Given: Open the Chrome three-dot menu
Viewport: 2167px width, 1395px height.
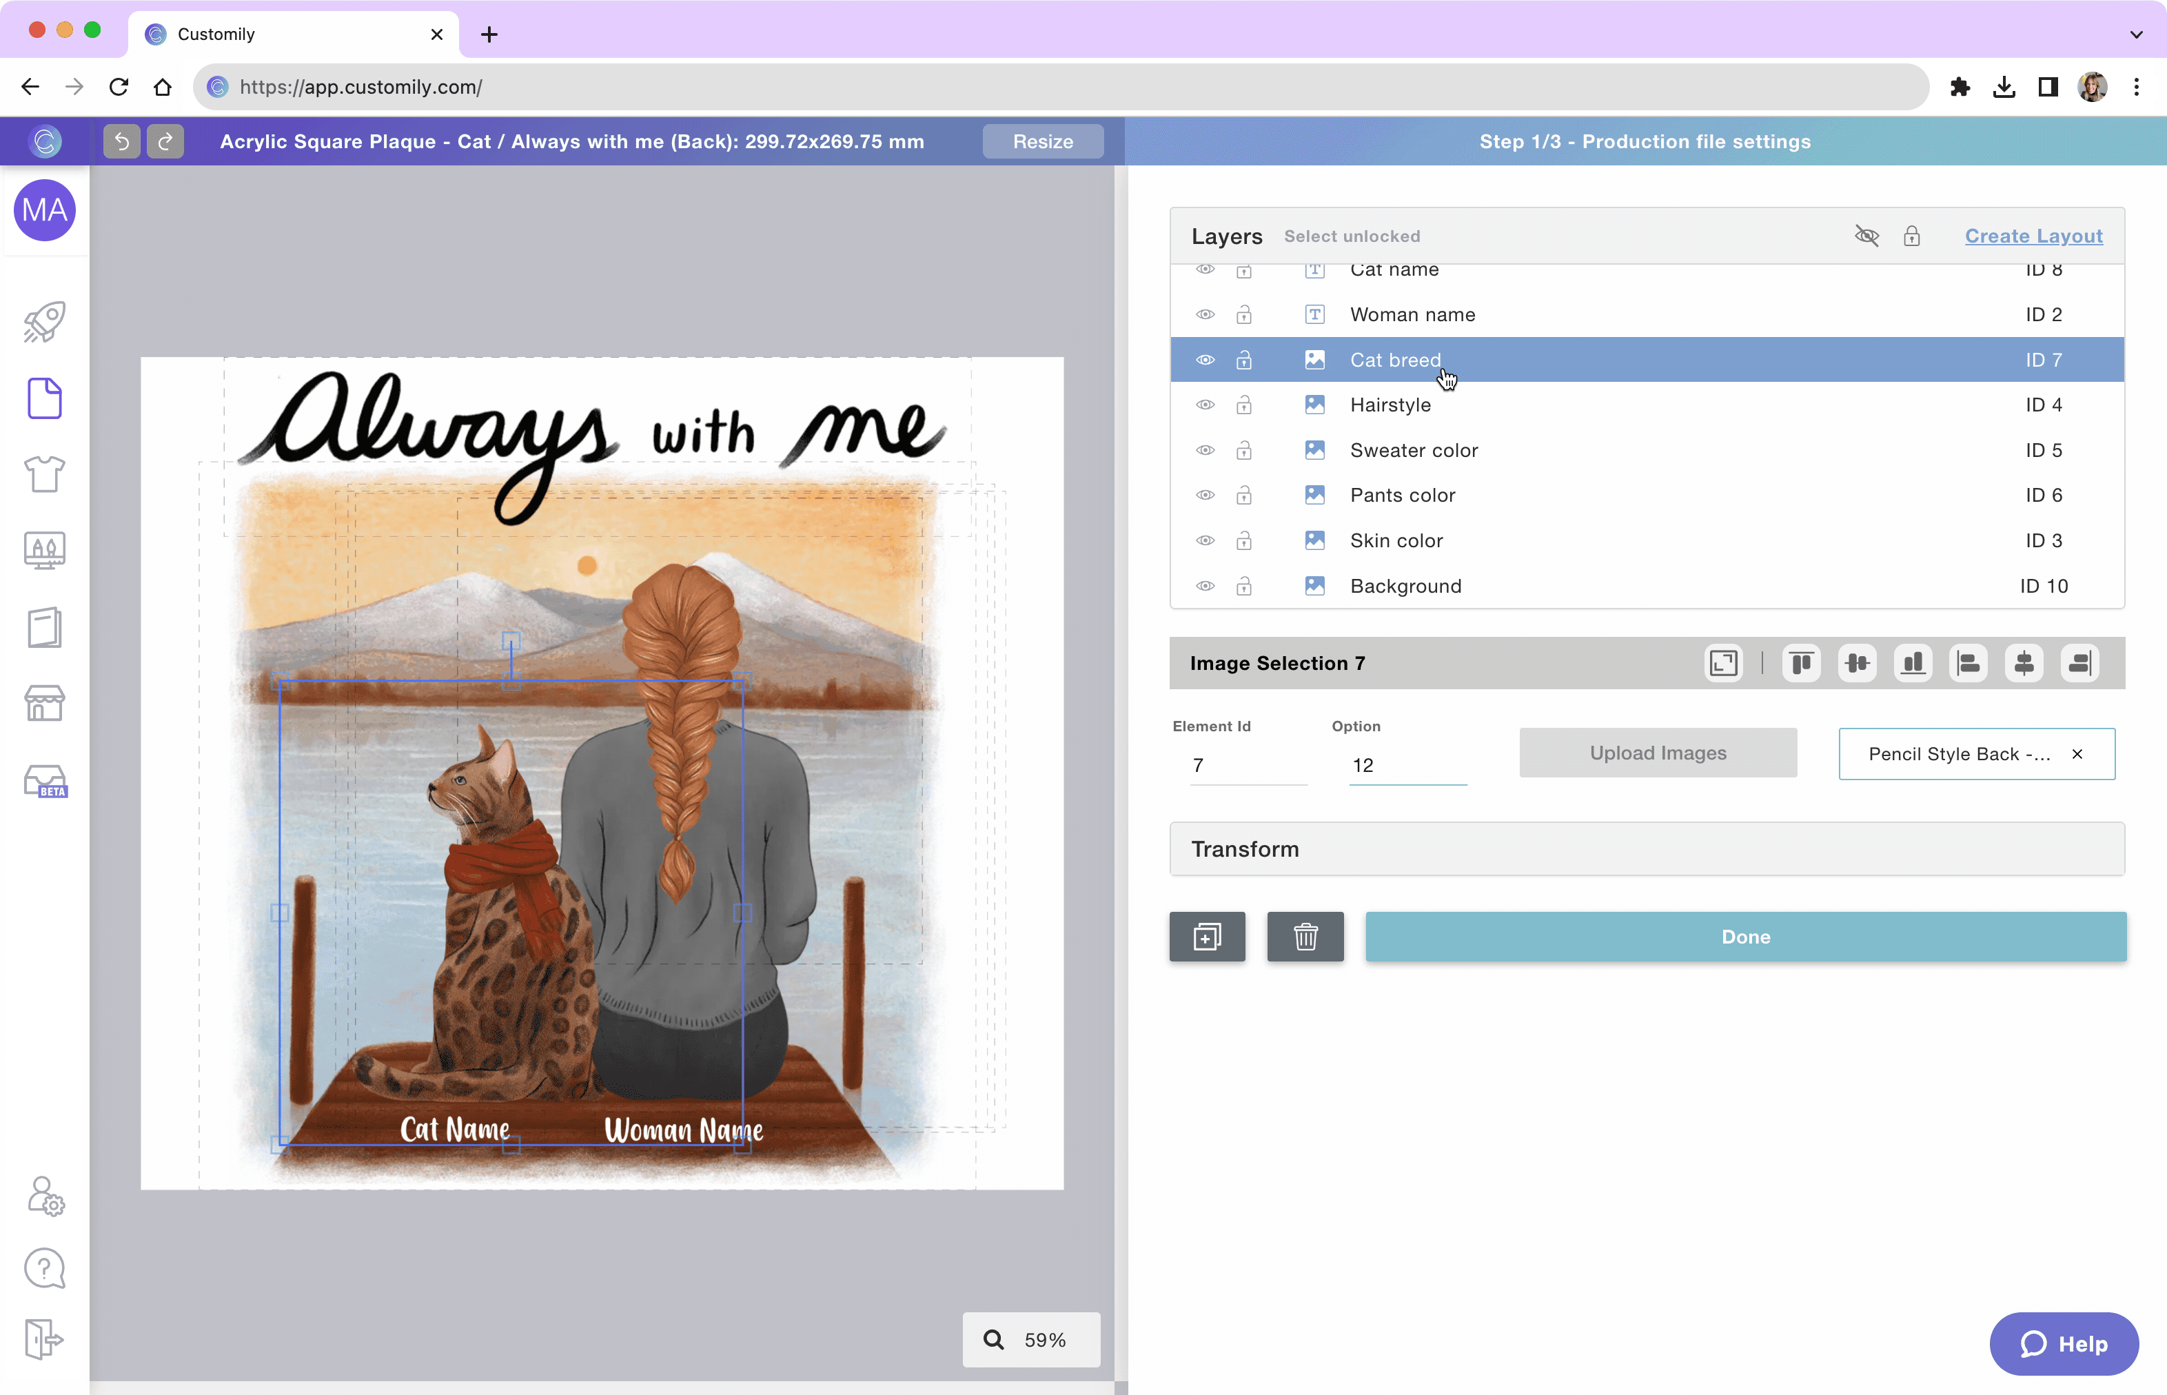Looking at the screenshot, I should (x=2137, y=86).
